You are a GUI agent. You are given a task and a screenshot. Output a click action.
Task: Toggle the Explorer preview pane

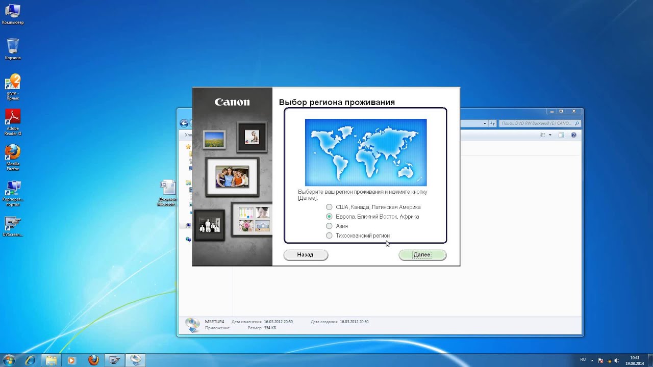click(x=561, y=135)
